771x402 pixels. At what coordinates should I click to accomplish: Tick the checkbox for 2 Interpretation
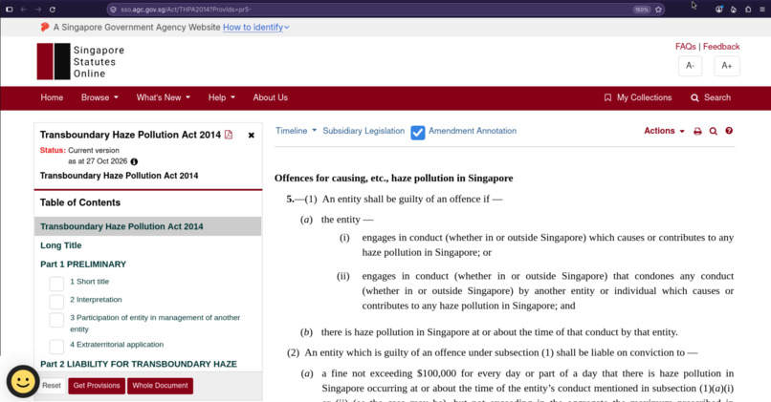click(x=56, y=302)
